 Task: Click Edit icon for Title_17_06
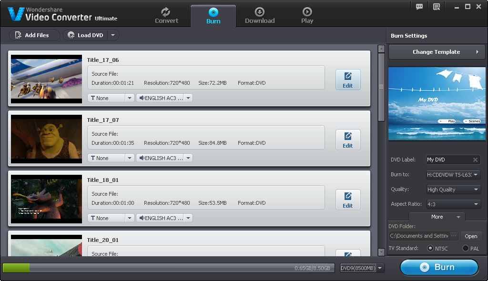click(348, 80)
